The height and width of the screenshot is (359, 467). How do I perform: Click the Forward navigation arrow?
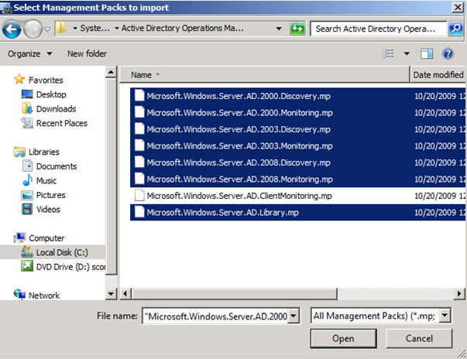tap(33, 29)
